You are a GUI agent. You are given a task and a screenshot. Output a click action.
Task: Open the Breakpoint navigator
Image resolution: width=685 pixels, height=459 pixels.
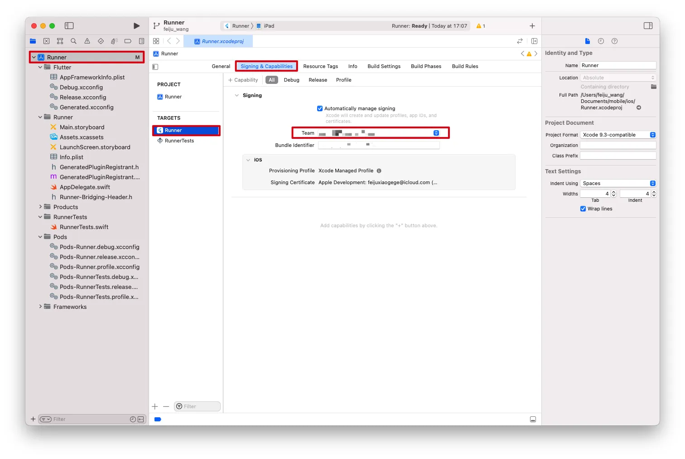tap(128, 41)
